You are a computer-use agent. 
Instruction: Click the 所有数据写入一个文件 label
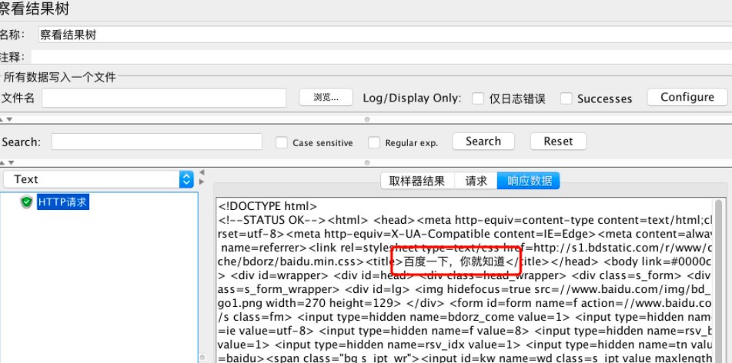tap(60, 77)
